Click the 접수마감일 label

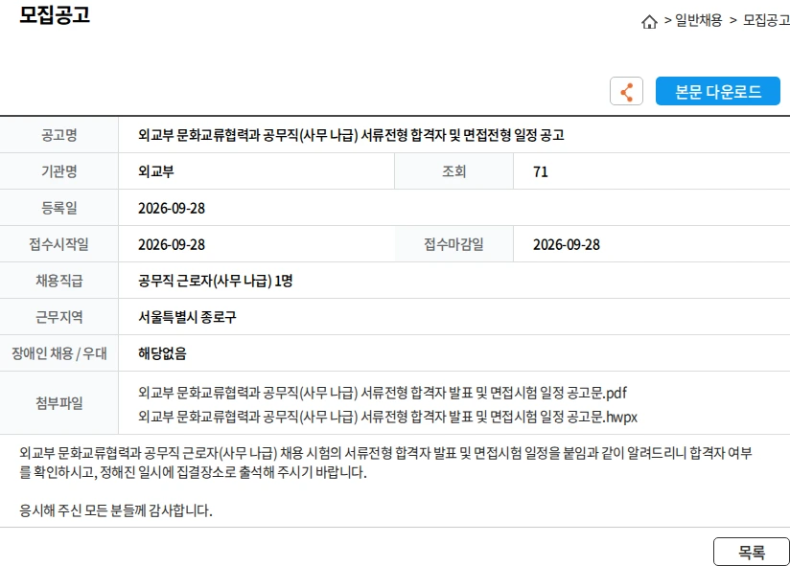click(x=453, y=244)
